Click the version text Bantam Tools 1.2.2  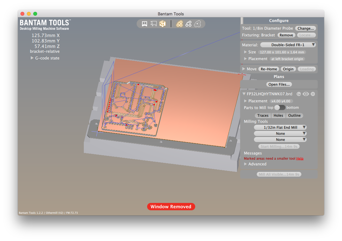click(x=31, y=213)
